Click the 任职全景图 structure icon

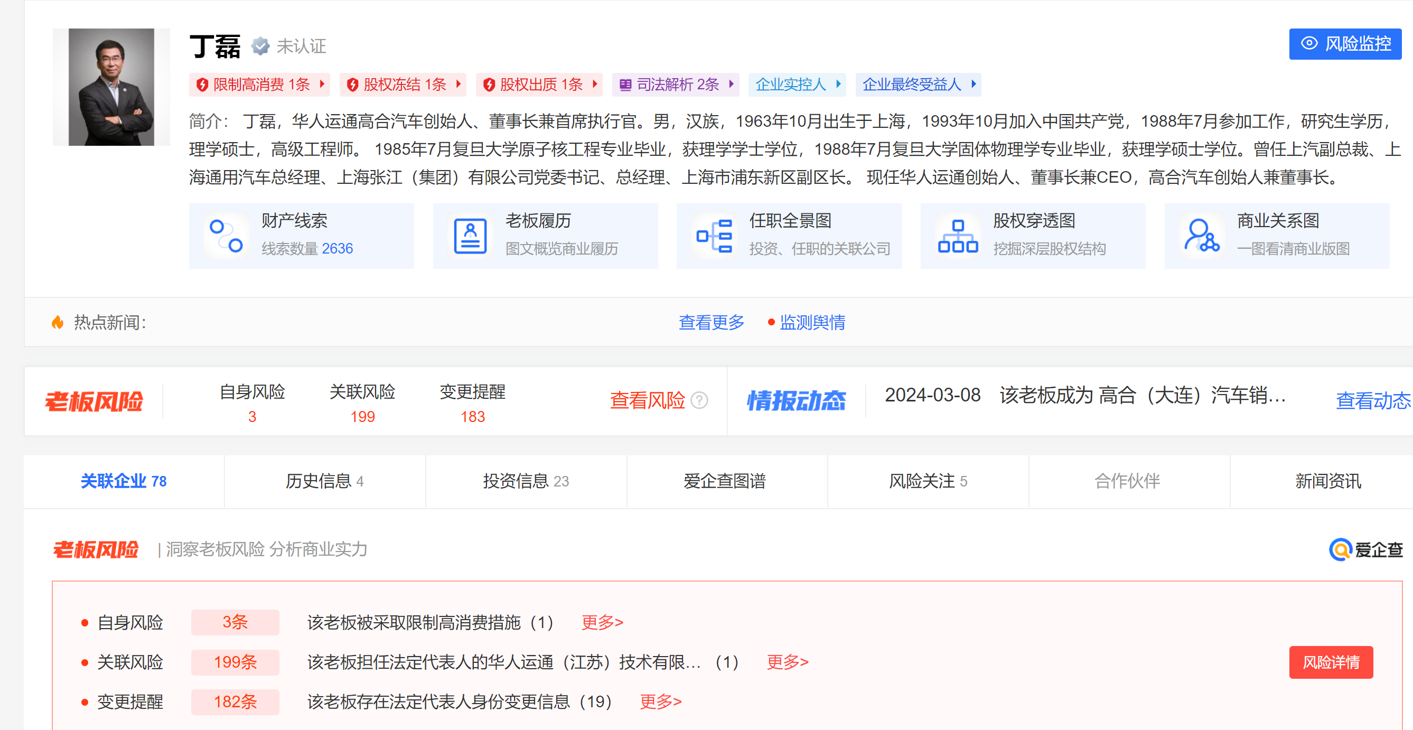pos(714,237)
